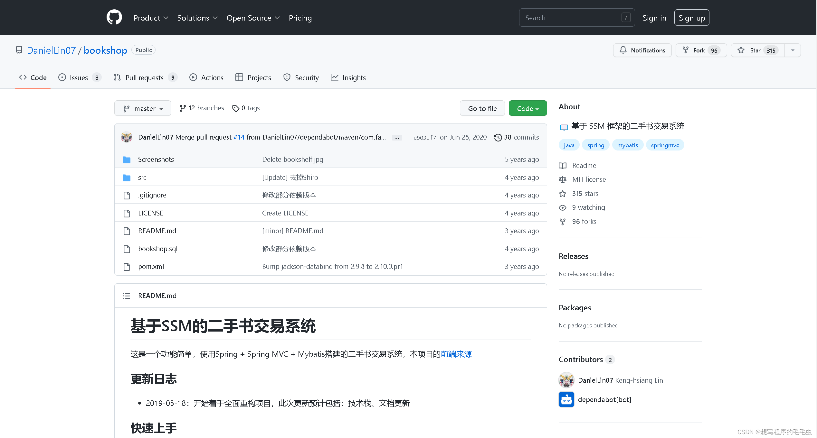
Task: Open pull request #14 link
Action: pyautogui.click(x=239, y=137)
